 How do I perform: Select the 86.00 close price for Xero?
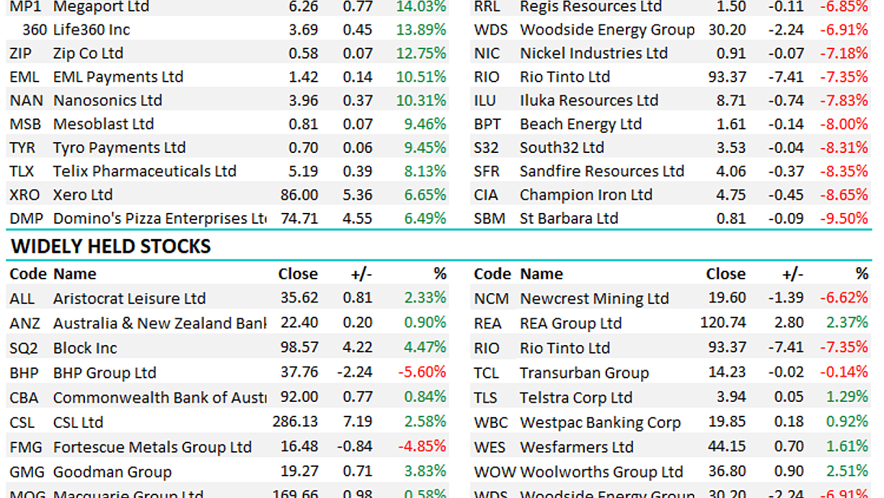coord(299,195)
